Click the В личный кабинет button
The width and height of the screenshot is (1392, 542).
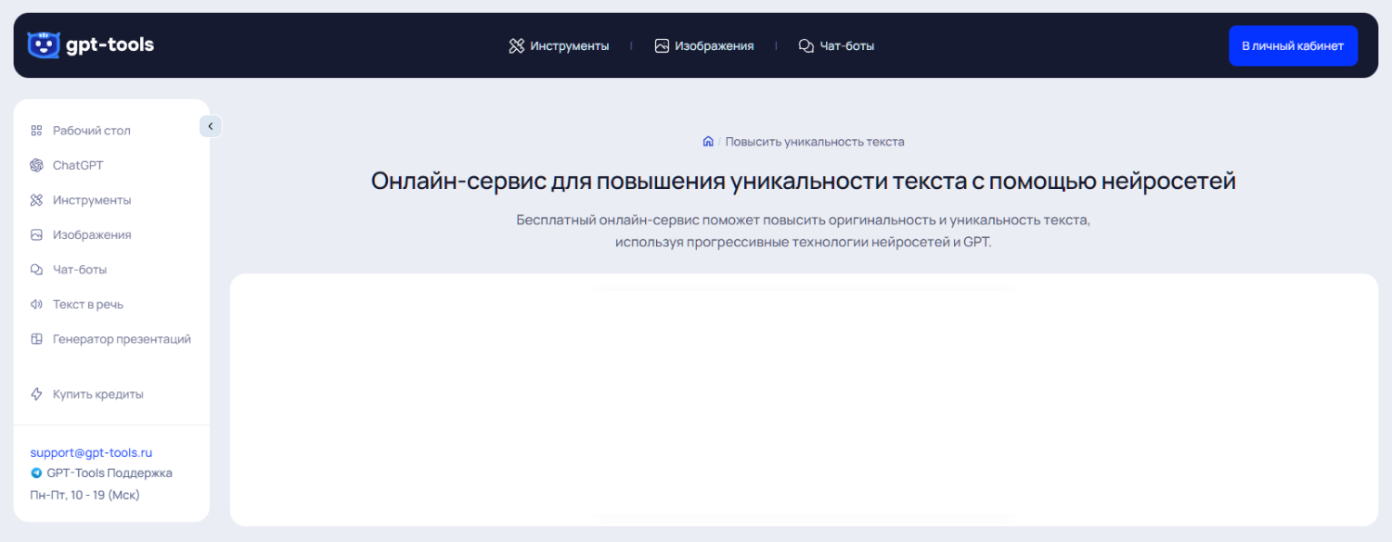(x=1293, y=44)
